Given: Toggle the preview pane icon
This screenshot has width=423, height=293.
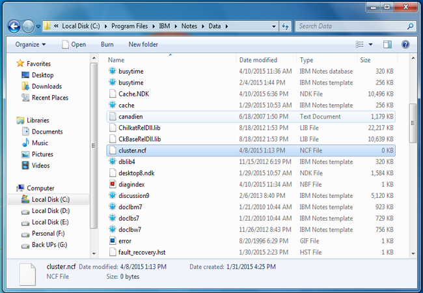Looking at the screenshot, I should coord(387,44).
